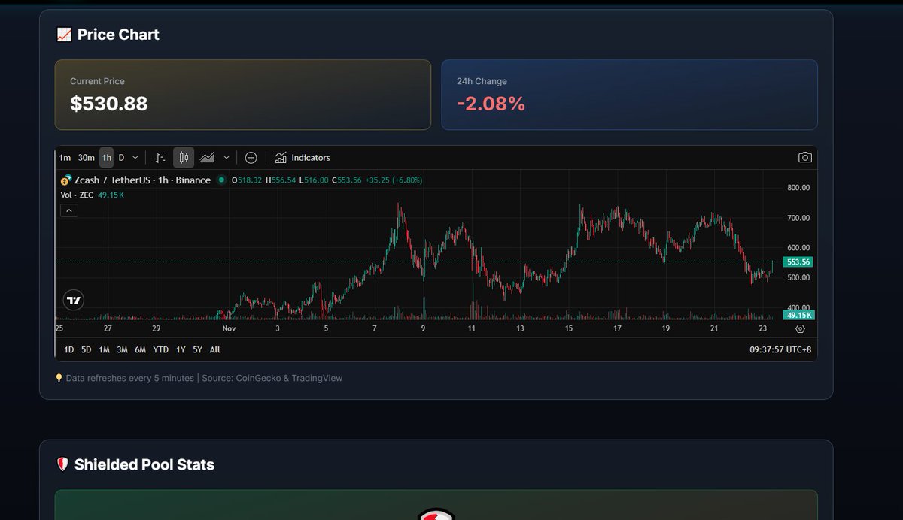The width and height of the screenshot is (903, 520).
Task: Click the Nov label on time axis
Action: (230, 328)
